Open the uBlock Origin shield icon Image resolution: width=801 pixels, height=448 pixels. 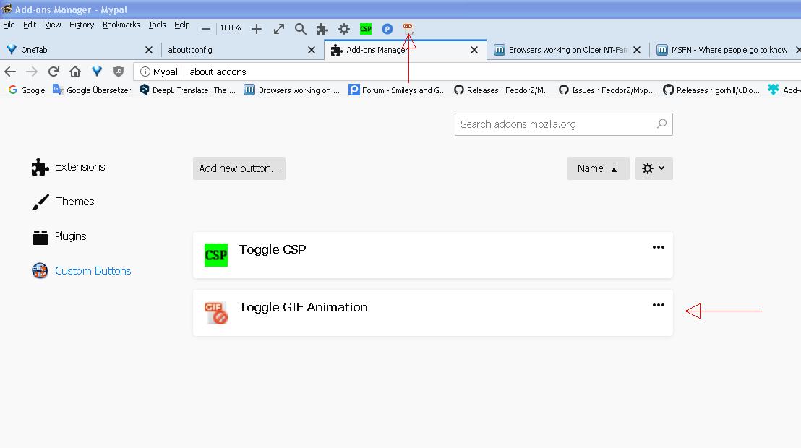pos(119,72)
